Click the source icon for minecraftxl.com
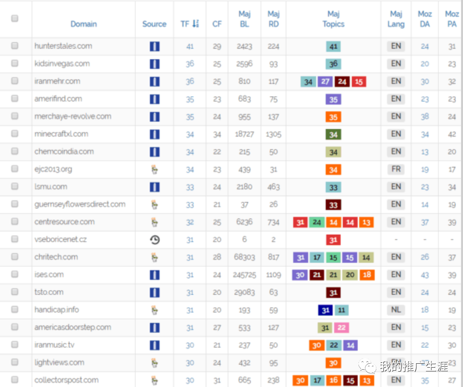 click(154, 134)
